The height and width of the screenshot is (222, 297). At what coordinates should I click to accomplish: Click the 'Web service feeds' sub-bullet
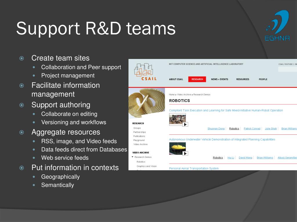click(65, 158)
